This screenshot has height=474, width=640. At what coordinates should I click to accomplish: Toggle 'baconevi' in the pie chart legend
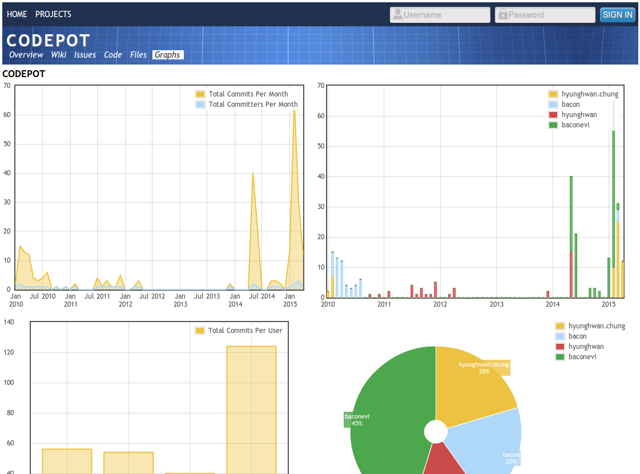click(583, 356)
